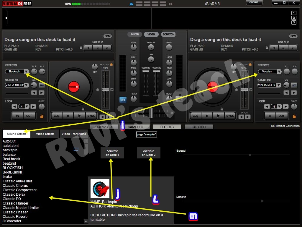This screenshot has width=302, height=227.
Task: Click the BPM tap icon on the right deck
Action: (x=293, y=36)
